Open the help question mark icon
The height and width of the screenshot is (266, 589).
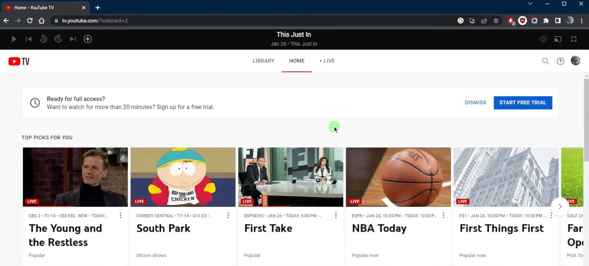[x=560, y=61]
